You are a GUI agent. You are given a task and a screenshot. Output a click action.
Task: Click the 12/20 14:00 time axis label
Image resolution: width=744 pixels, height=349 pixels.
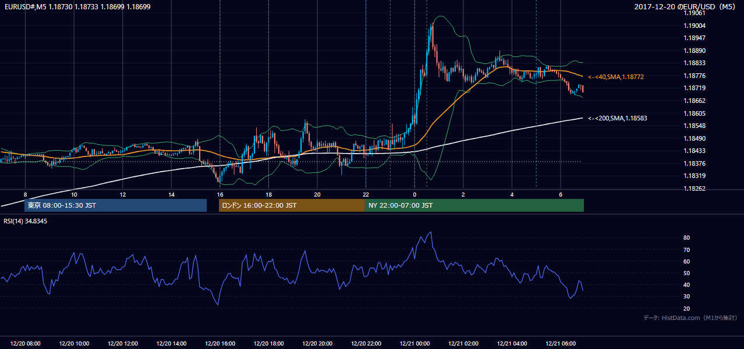click(171, 344)
